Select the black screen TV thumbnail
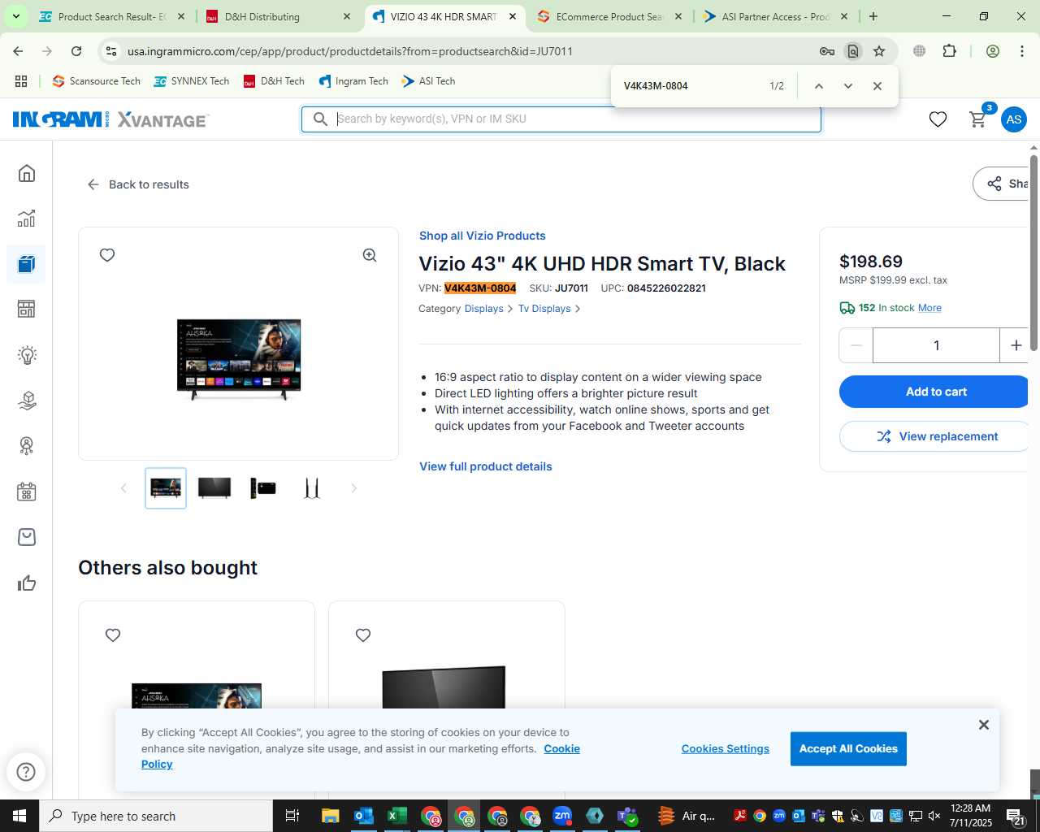The image size is (1040, 832). click(x=214, y=488)
